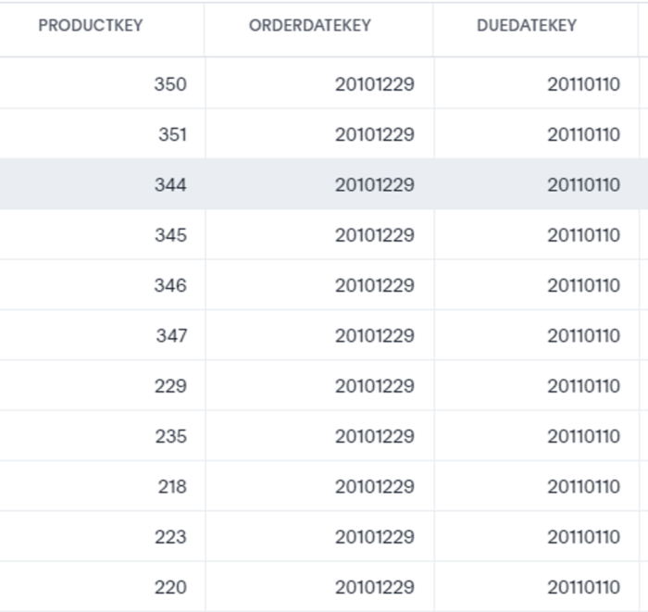The image size is (648, 612).
Task: Click the DUEDATEKEY column header
Action: pos(527,26)
